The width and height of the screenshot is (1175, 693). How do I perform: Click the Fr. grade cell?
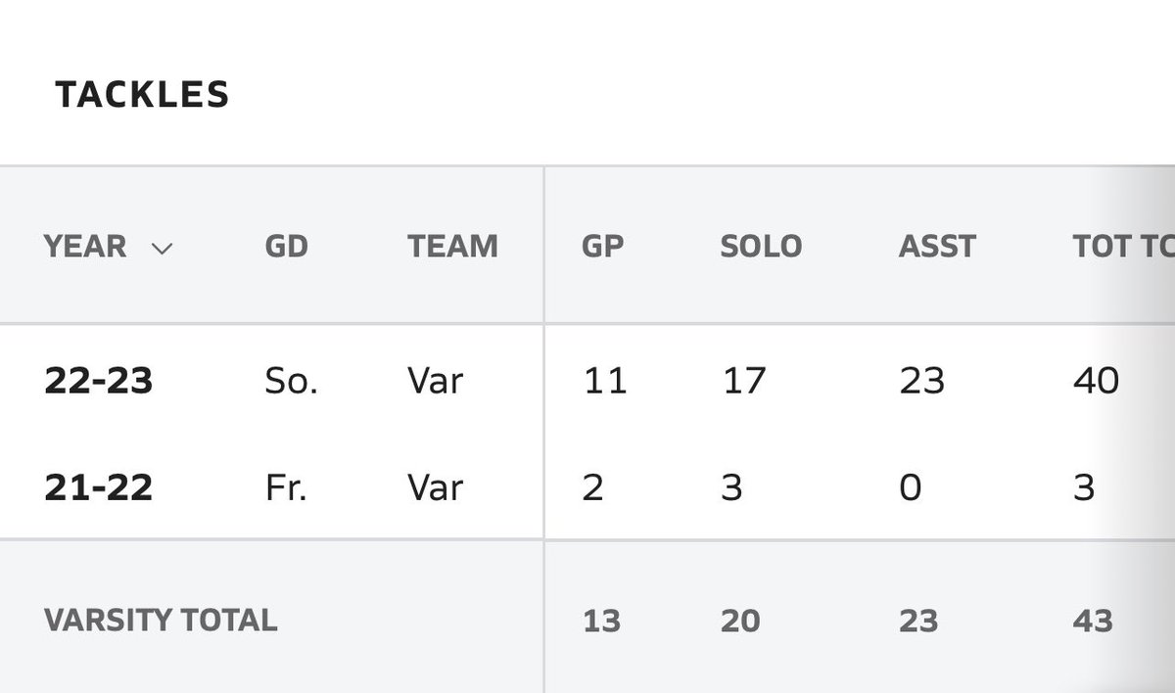pyautogui.click(x=286, y=486)
